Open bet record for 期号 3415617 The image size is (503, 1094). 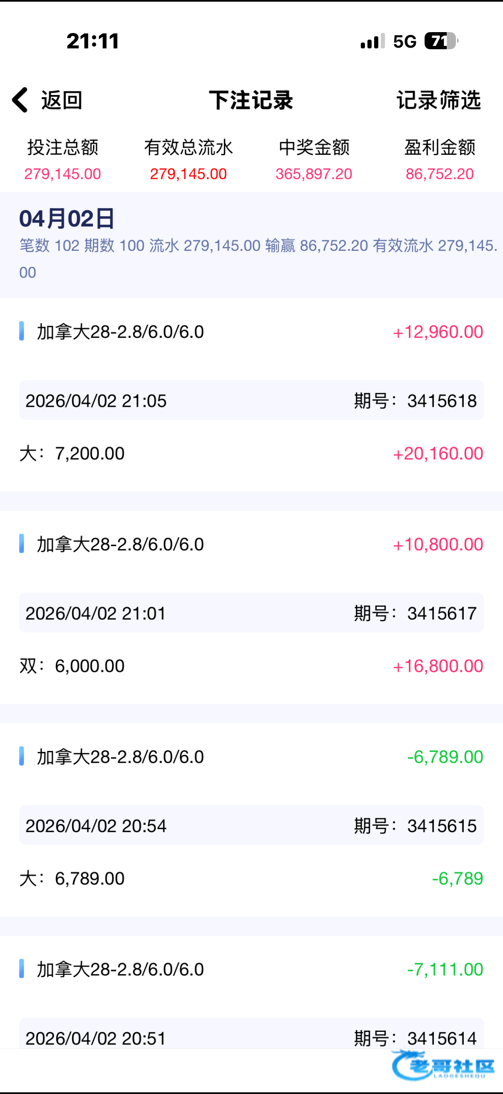[251, 613]
